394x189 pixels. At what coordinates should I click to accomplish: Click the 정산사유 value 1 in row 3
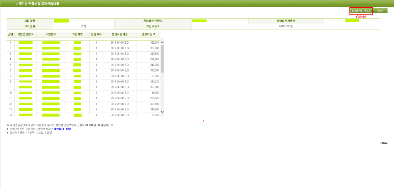pos(96,54)
